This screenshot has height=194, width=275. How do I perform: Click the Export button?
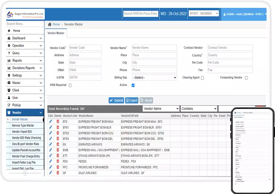coord(132,101)
